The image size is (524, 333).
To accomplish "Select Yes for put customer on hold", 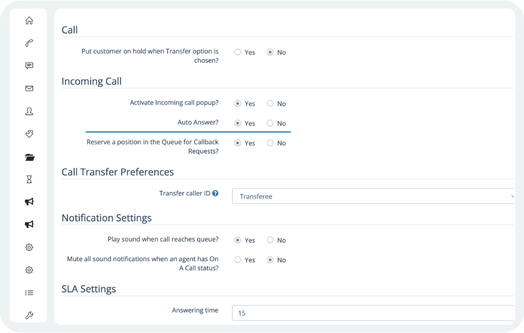I will (x=238, y=52).
